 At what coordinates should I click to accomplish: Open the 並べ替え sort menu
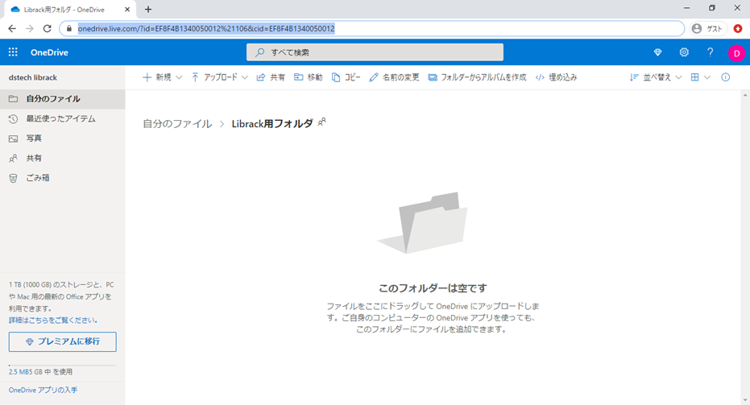[656, 77]
